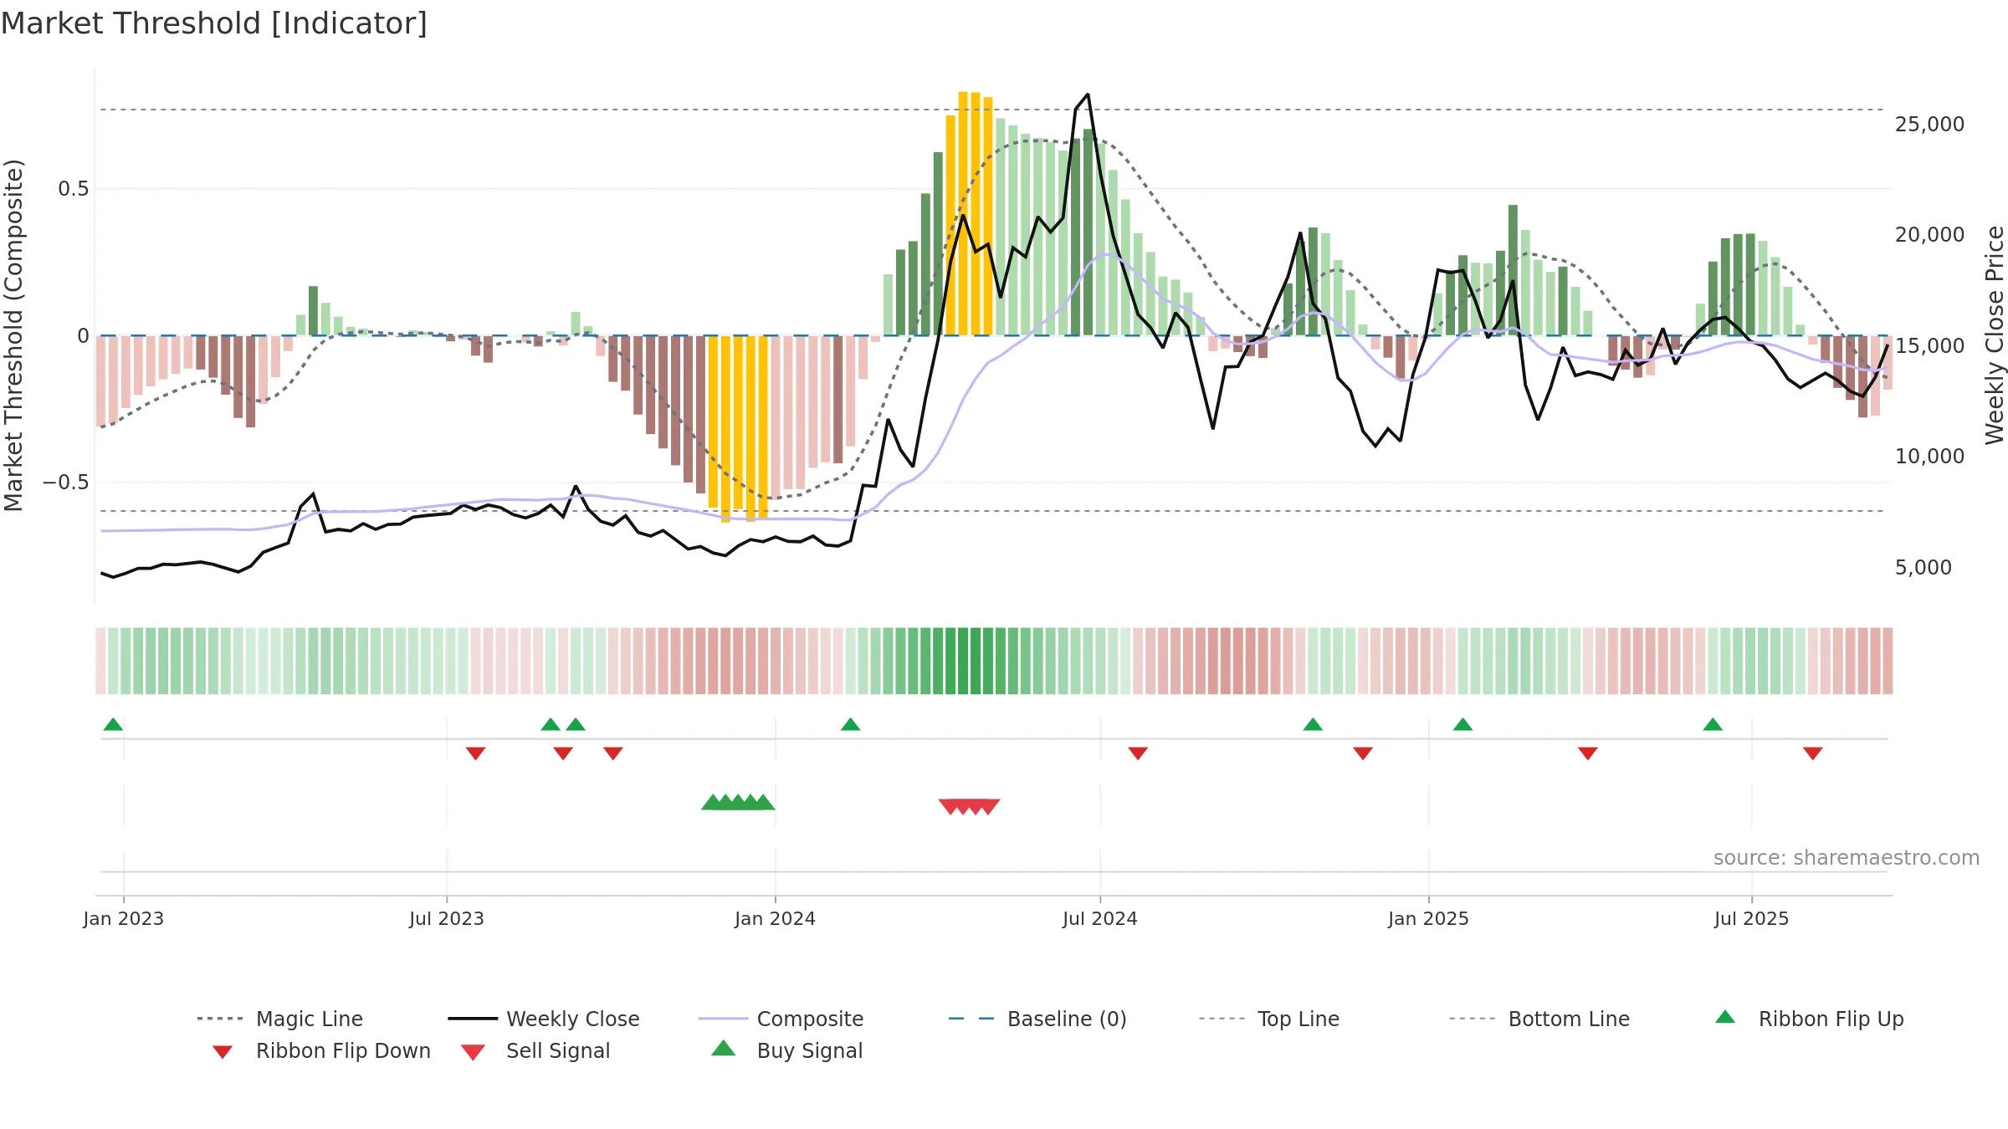Click the Weekly Close peak near Jul 2024

point(1088,95)
